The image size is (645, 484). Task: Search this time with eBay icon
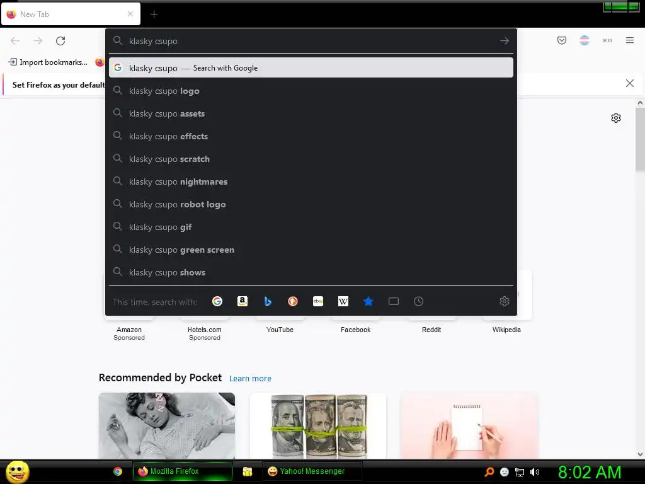coord(318,301)
